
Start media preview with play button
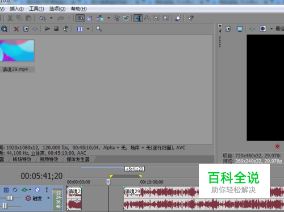coord(47,29)
